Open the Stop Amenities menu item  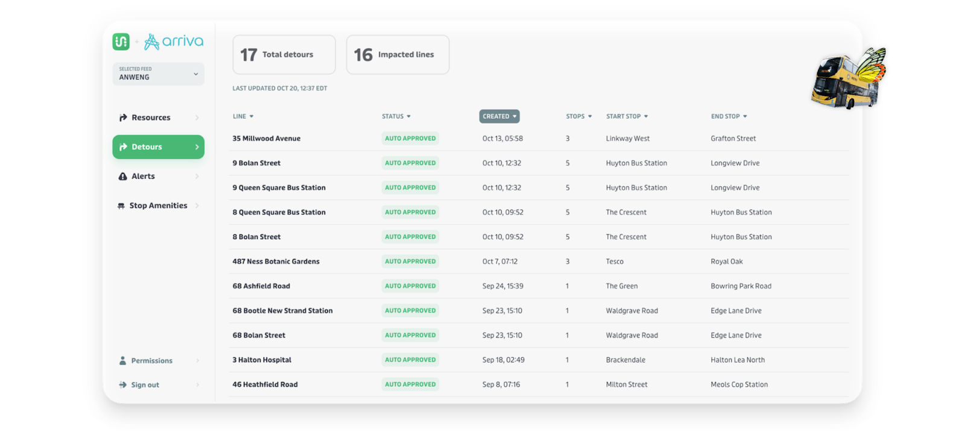(x=158, y=206)
